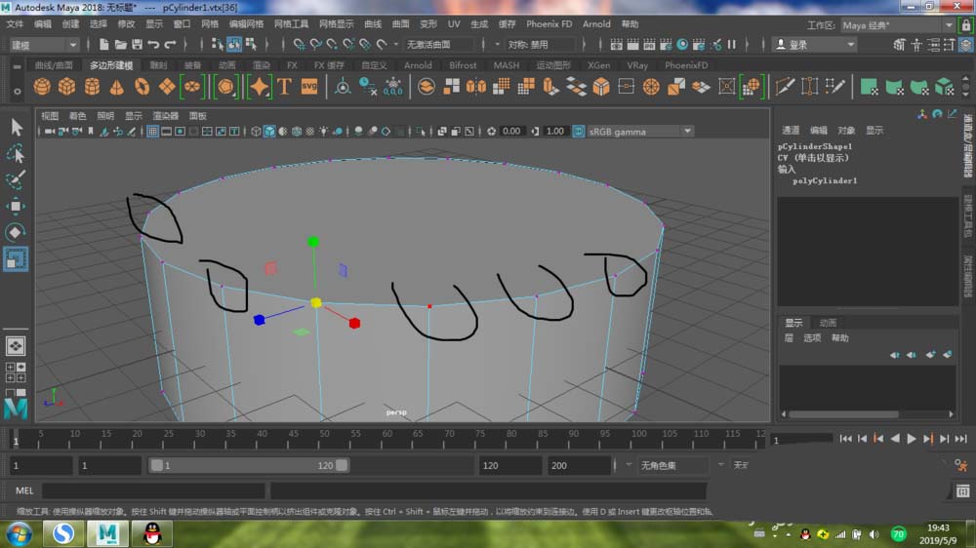The image size is (976, 548).
Task: Toggle the workspace lock icon
Action: (966, 25)
